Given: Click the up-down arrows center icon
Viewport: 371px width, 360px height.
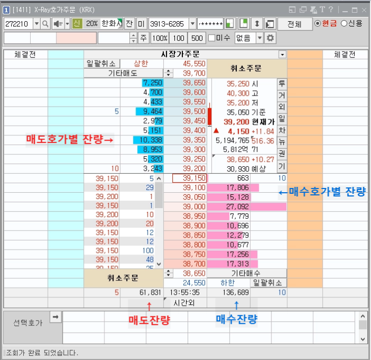Looking at the screenshot, I should pyautogui.click(x=257, y=24).
